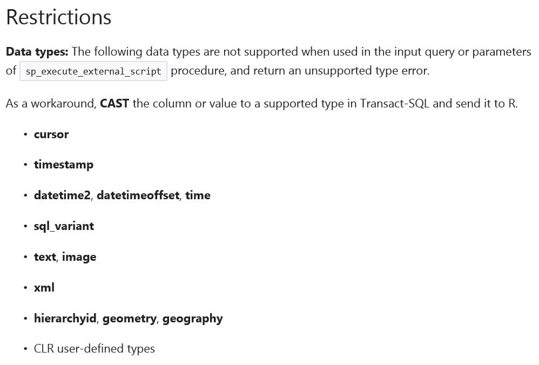539x365 pixels.
Task: Click the 'geography' data type
Action: click(192, 319)
